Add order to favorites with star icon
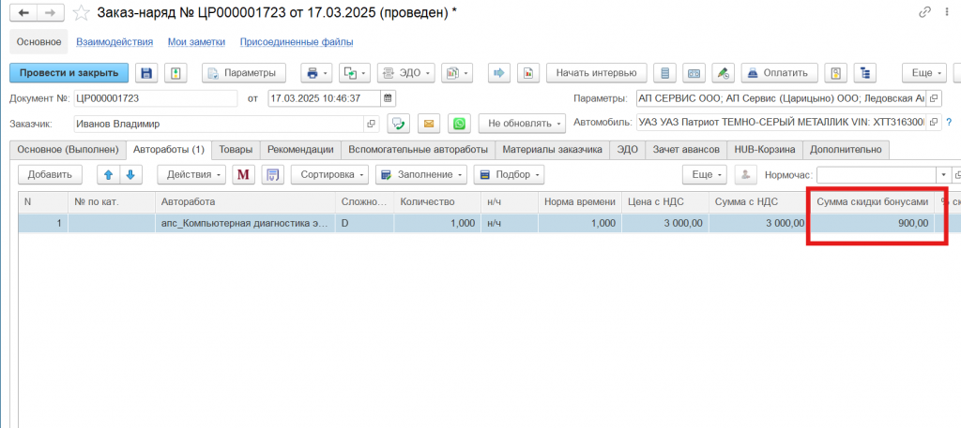 tap(82, 13)
